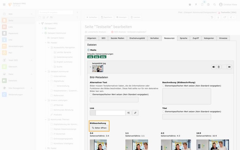The height and width of the screenshot is (150, 240).
Task: Switch to the Erscheinungsbild tab
Action: coord(137,38)
